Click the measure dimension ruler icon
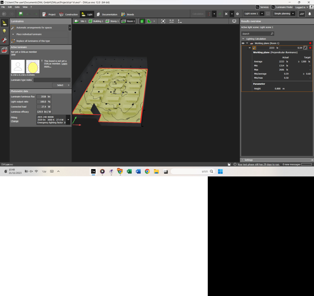 tap(171, 21)
